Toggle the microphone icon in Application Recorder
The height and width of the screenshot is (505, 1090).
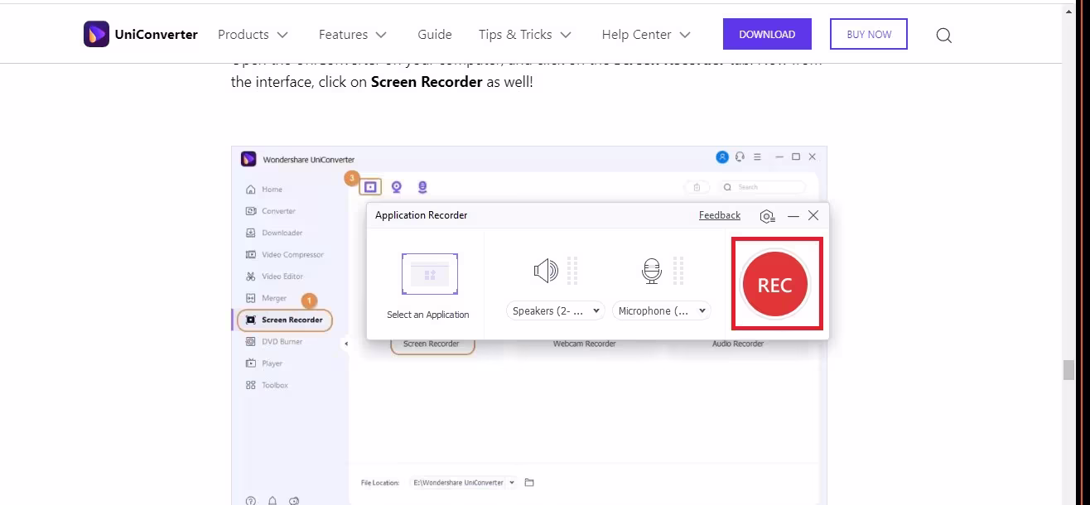coord(652,271)
